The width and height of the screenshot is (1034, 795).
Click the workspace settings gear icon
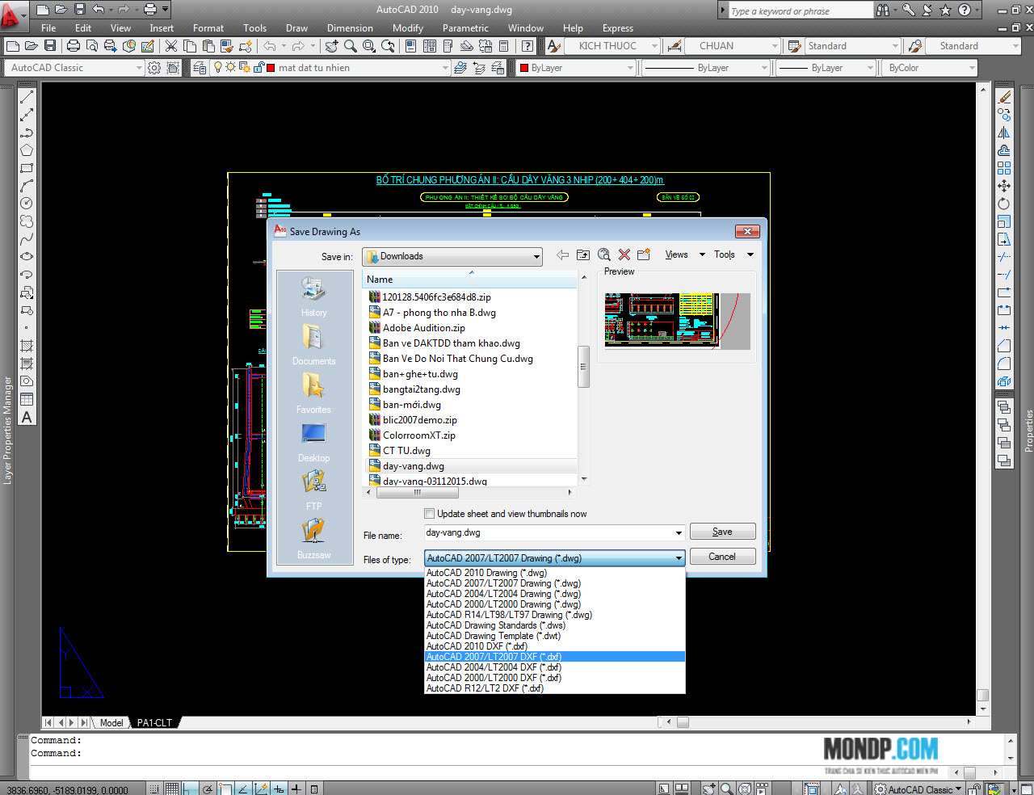tap(154, 68)
